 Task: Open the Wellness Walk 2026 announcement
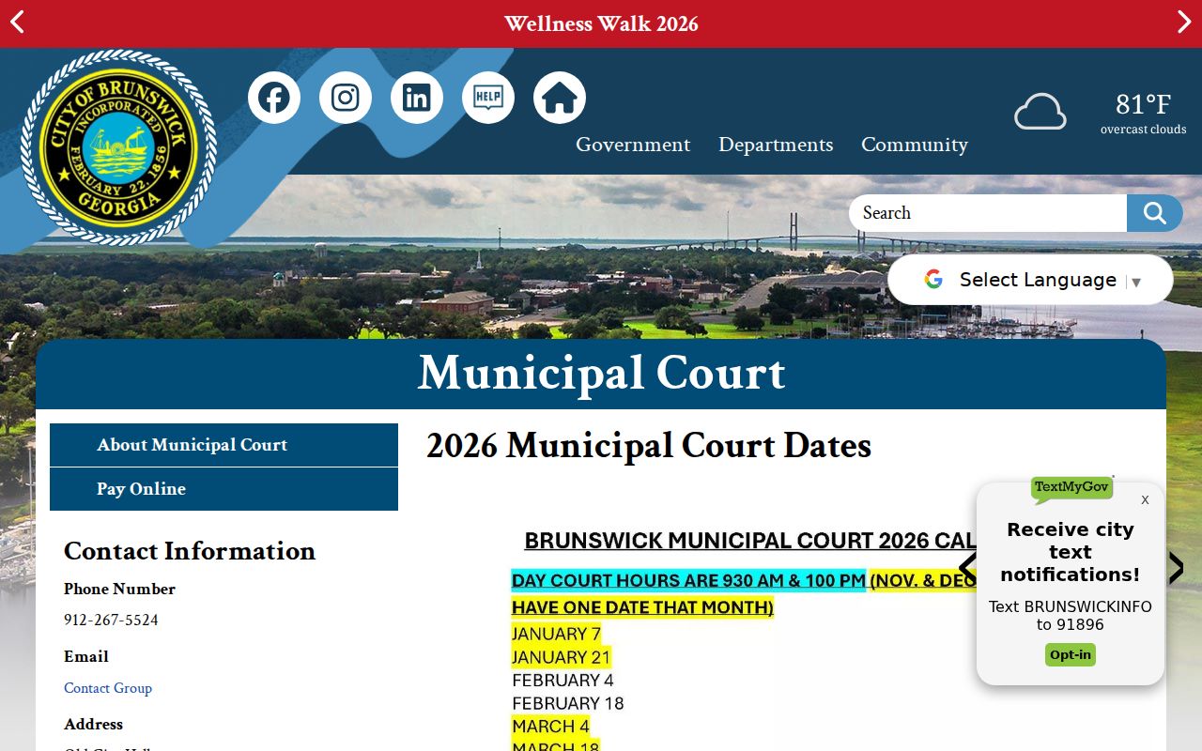pyautogui.click(x=601, y=23)
